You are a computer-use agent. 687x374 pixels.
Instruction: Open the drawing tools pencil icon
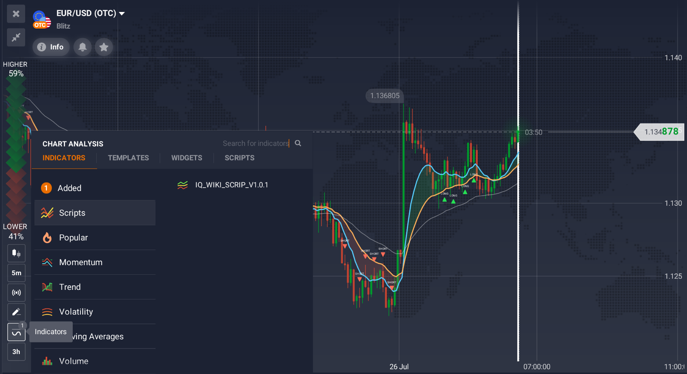(16, 312)
